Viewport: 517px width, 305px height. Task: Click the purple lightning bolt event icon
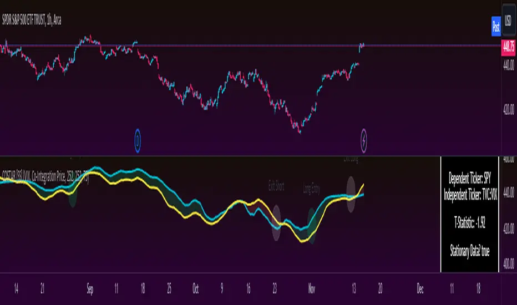(x=363, y=141)
